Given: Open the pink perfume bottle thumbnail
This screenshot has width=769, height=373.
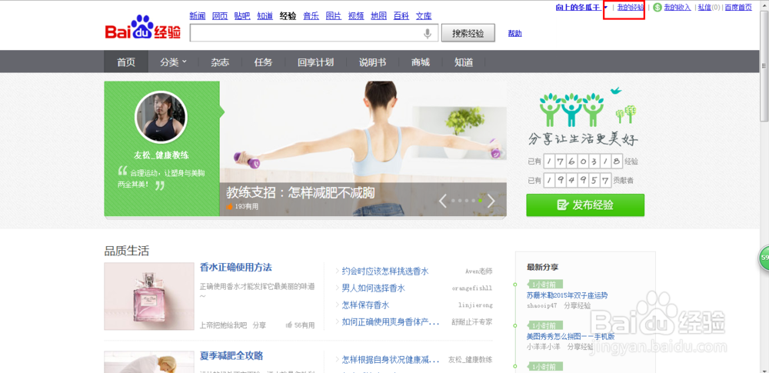Looking at the screenshot, I should [x=149, y=296].
